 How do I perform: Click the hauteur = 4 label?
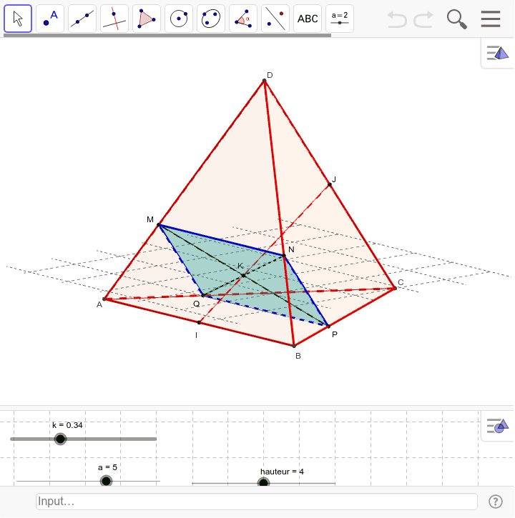click(282, 472)
